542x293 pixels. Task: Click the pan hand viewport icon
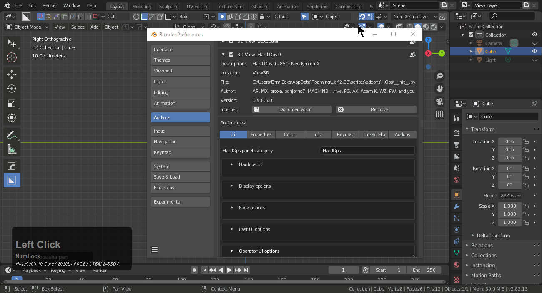(x=439, y=89)
